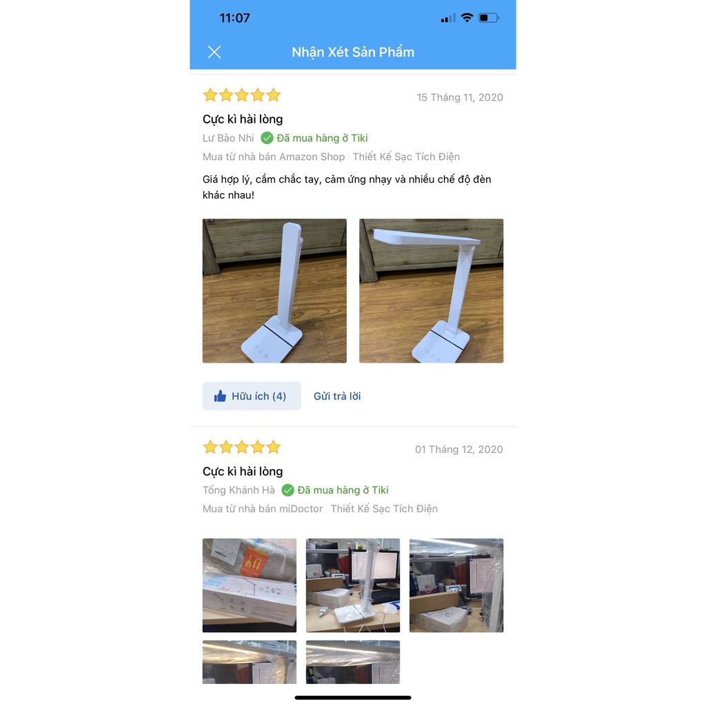706x706 pixels.
Task: Close the Nhận Xét Sản Phẩm screen
Action: pos(214,52)
